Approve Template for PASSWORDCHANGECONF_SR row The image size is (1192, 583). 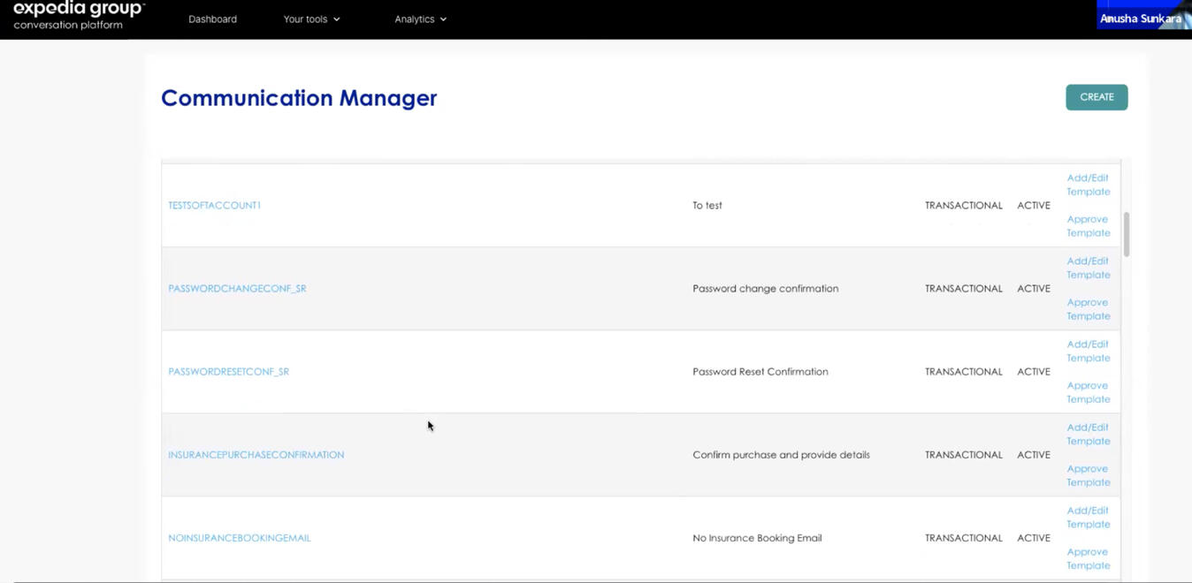tap(1088, 309)
